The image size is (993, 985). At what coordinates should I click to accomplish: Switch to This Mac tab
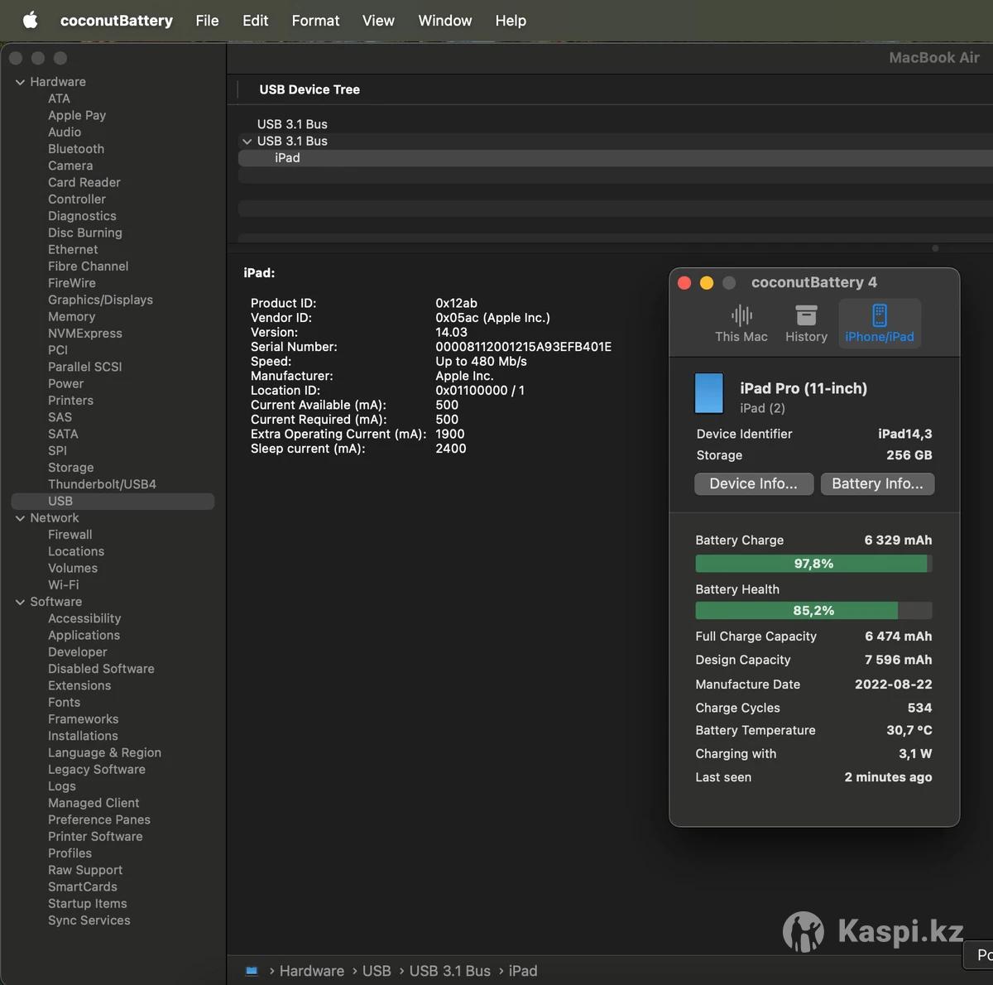pos(741,324)
